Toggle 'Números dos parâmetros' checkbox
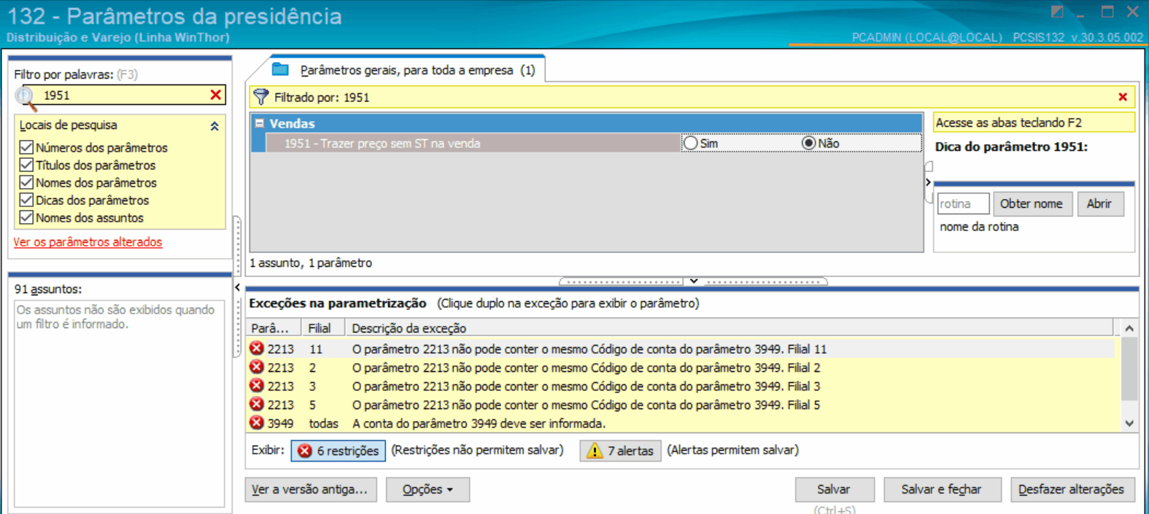The image size is (1149, 514). [26, 147]
